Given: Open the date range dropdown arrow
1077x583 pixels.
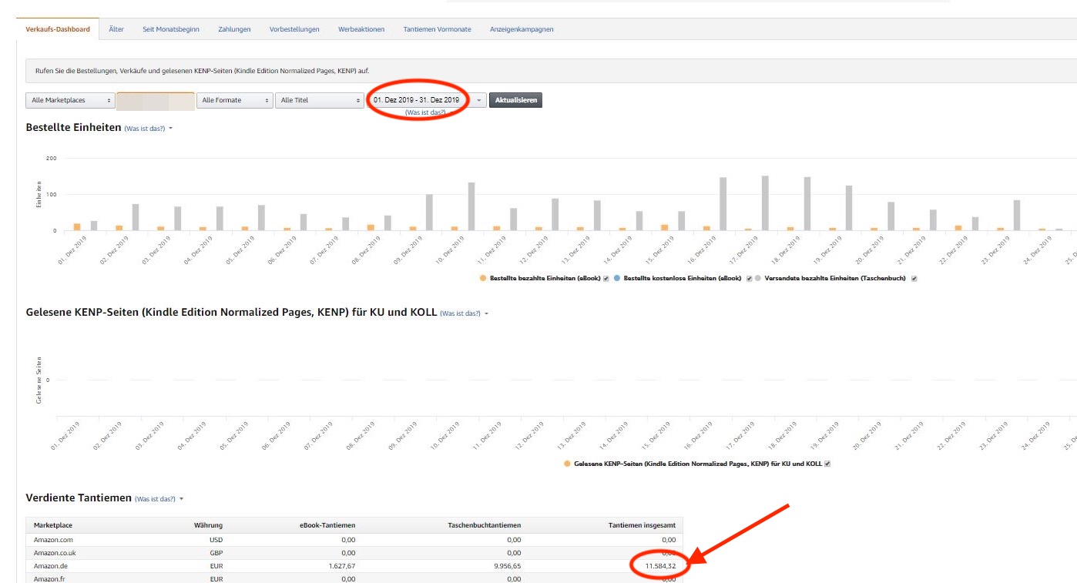Looking at the screenshot, I should coord(478,100).
